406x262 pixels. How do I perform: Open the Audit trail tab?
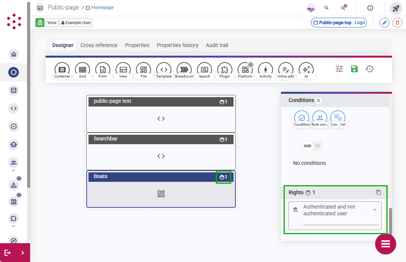click(x=217, y=45)
